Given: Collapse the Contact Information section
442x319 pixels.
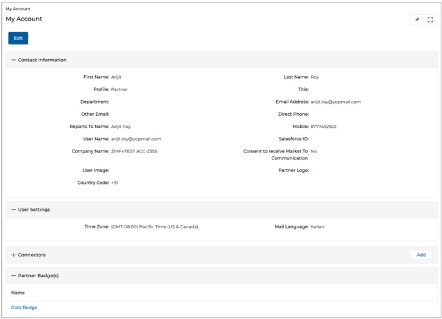Looking at the screenshot, I should point(13,60).
